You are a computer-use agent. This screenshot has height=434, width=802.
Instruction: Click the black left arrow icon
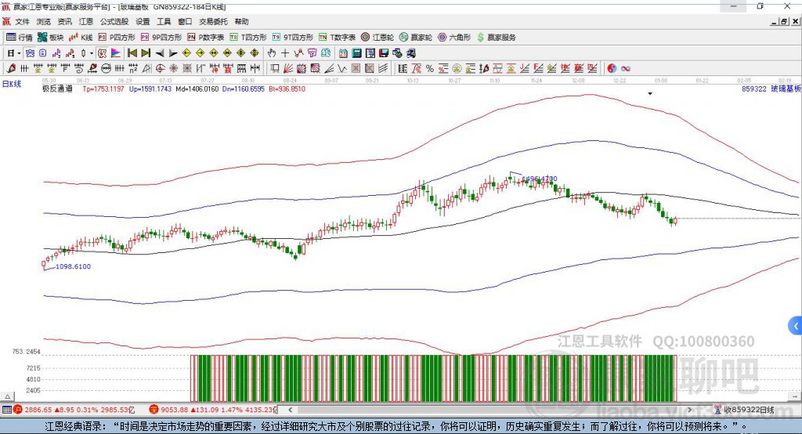click(160, 53)
